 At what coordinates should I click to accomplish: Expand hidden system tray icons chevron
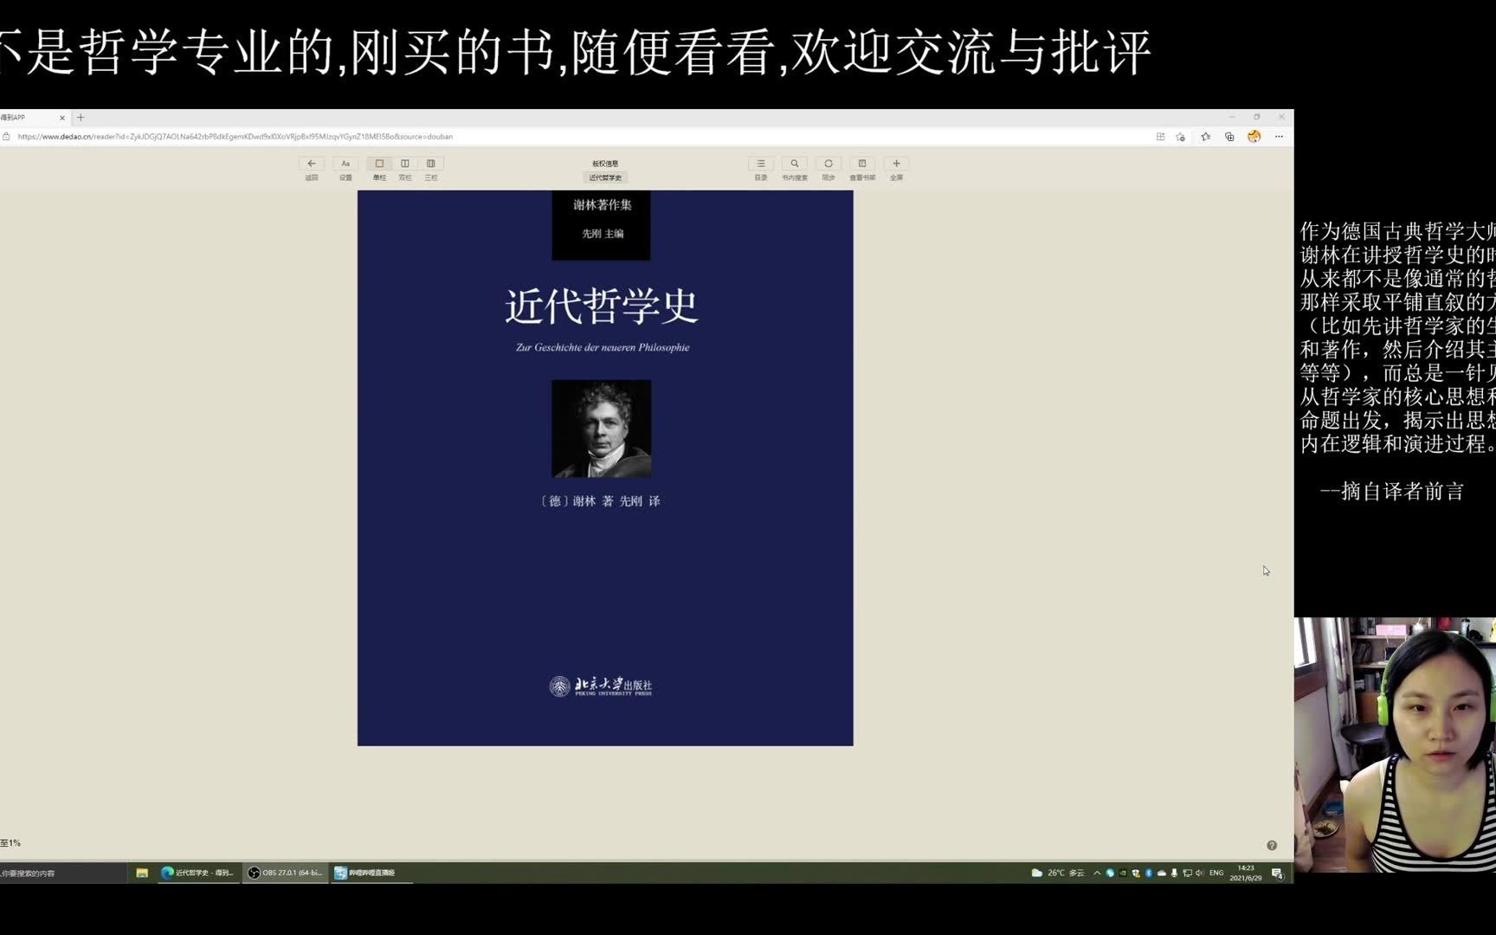pyautogui.click(x=1097, y=873)
